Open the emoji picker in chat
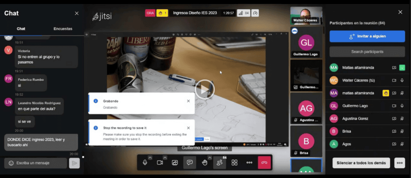This screenshot has height=178, width=411. coord(11,163)
